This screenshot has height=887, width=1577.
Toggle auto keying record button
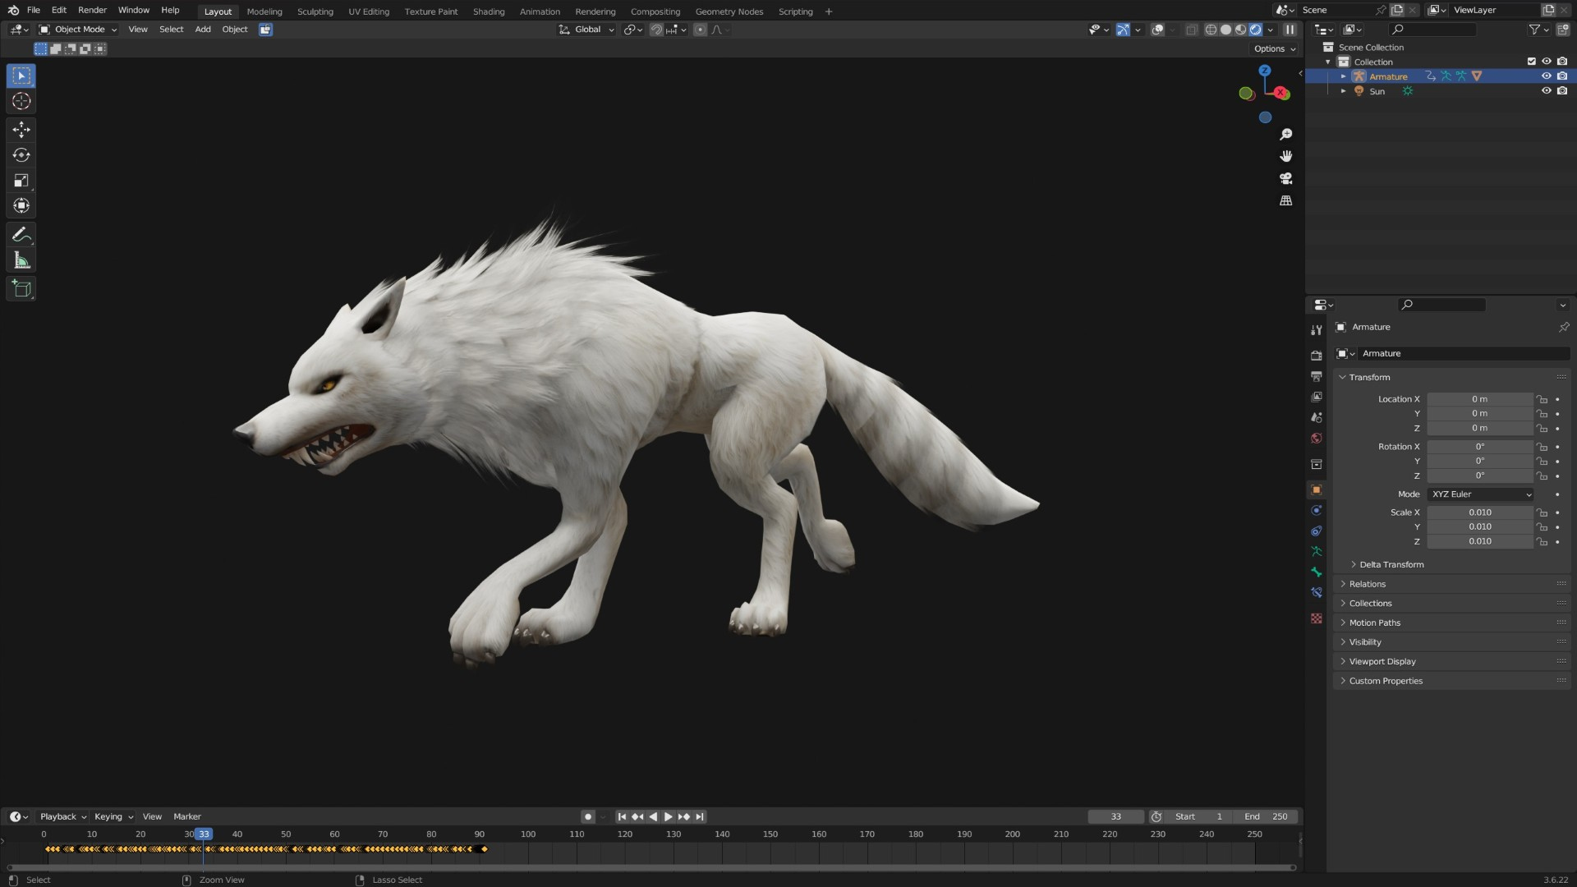(x=588, y=817)
